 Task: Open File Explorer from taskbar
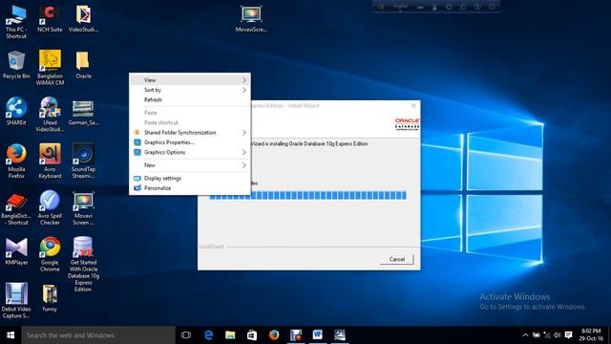point(230,335)
